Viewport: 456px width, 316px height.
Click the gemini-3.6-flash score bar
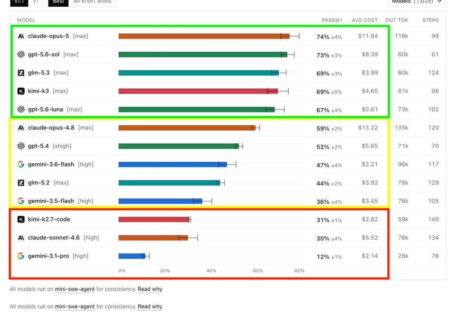coord(172,164)
